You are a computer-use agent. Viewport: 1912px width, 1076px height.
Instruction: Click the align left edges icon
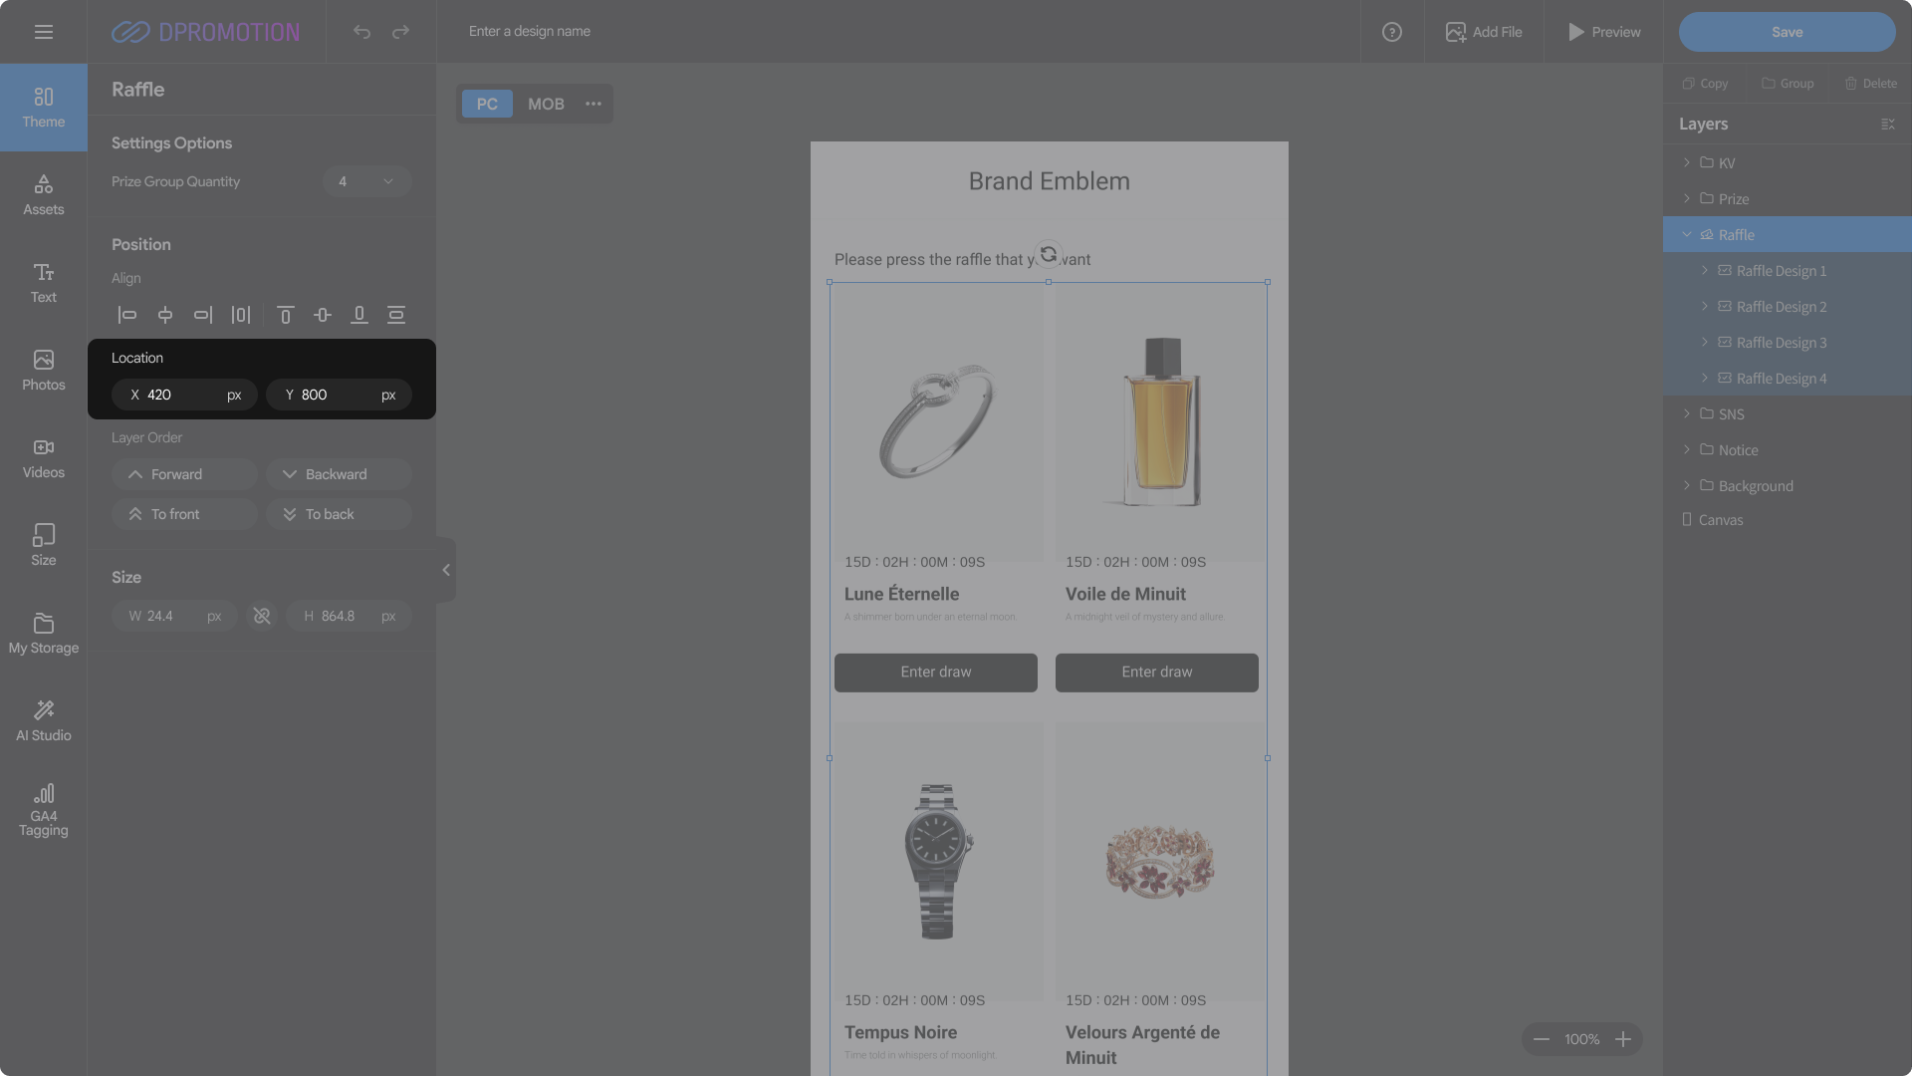127,315
